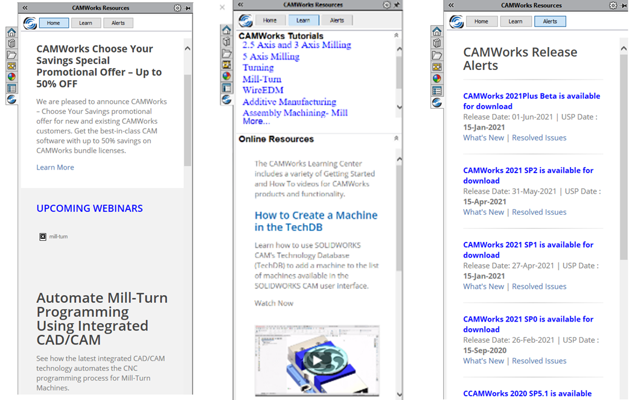
Task: Click scroll-up arrow in Alerts panel
Action: (624, 48)
